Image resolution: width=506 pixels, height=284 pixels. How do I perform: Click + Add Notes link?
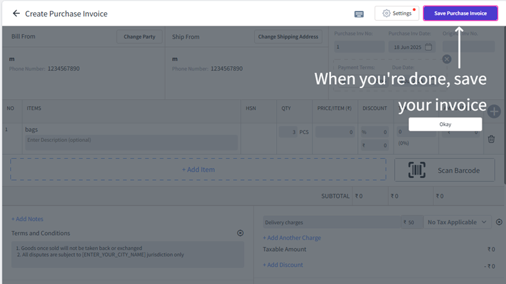click(28, 219)
